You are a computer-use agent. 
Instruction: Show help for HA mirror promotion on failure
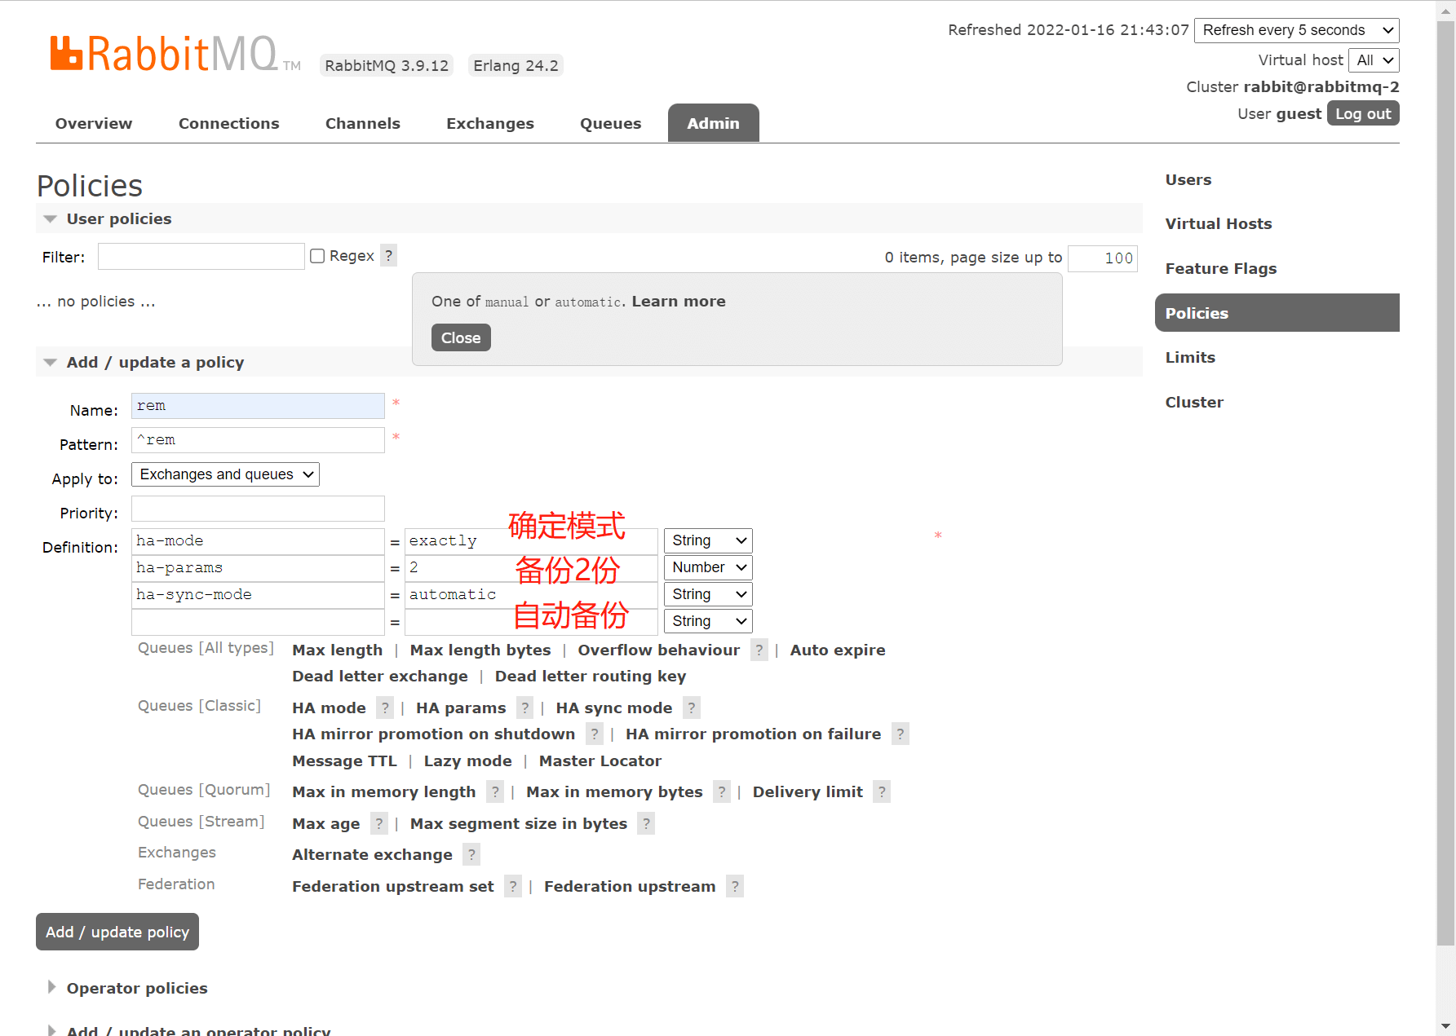pos(901,734)
